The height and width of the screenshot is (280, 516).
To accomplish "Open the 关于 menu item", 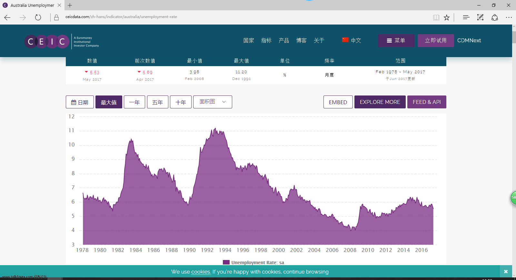I will (319, 40).
